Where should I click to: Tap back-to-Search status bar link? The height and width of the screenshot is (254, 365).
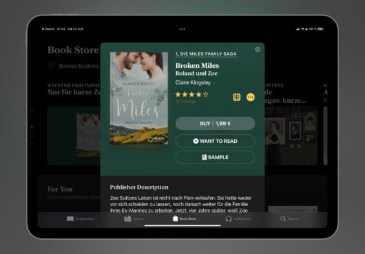[48, 29]
